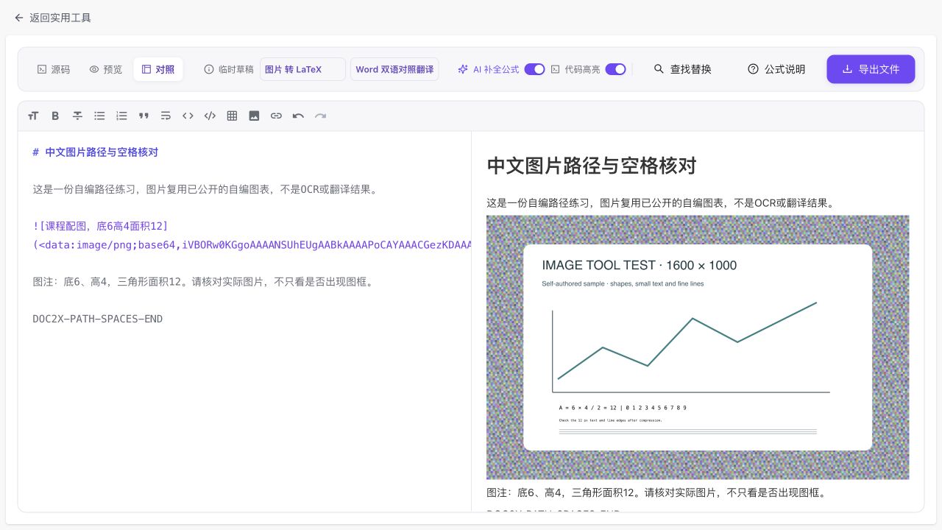942x530 pixels.
Task: Click the 临时草稿 label
Action: (x=236, y=69)
